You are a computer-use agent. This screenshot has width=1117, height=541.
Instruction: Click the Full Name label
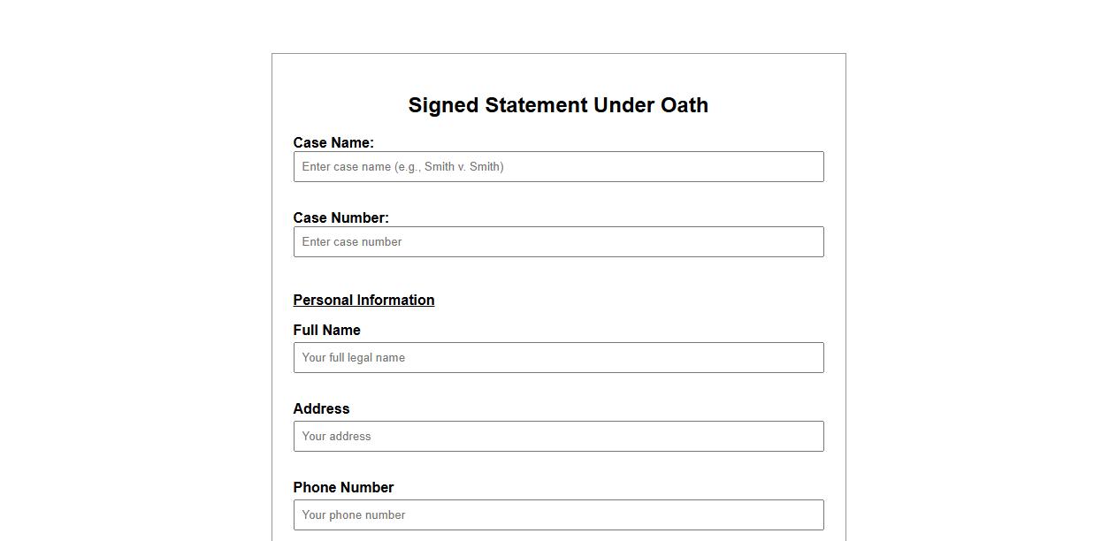(x=327, y=330)
